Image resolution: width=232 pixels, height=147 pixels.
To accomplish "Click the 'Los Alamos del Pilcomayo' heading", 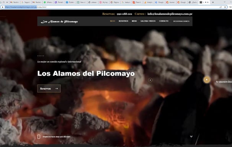I will 86,73.
